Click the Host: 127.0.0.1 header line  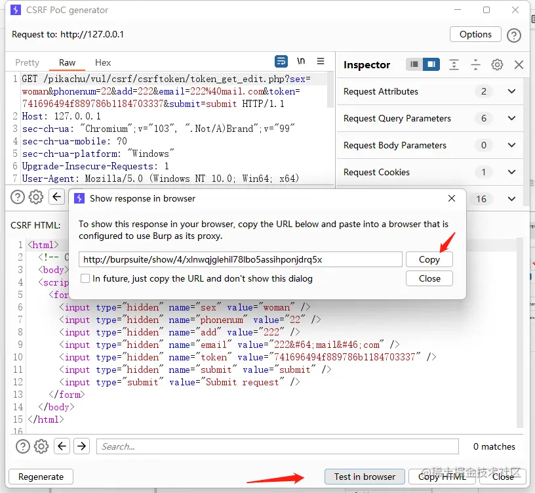tap(62, 116)
